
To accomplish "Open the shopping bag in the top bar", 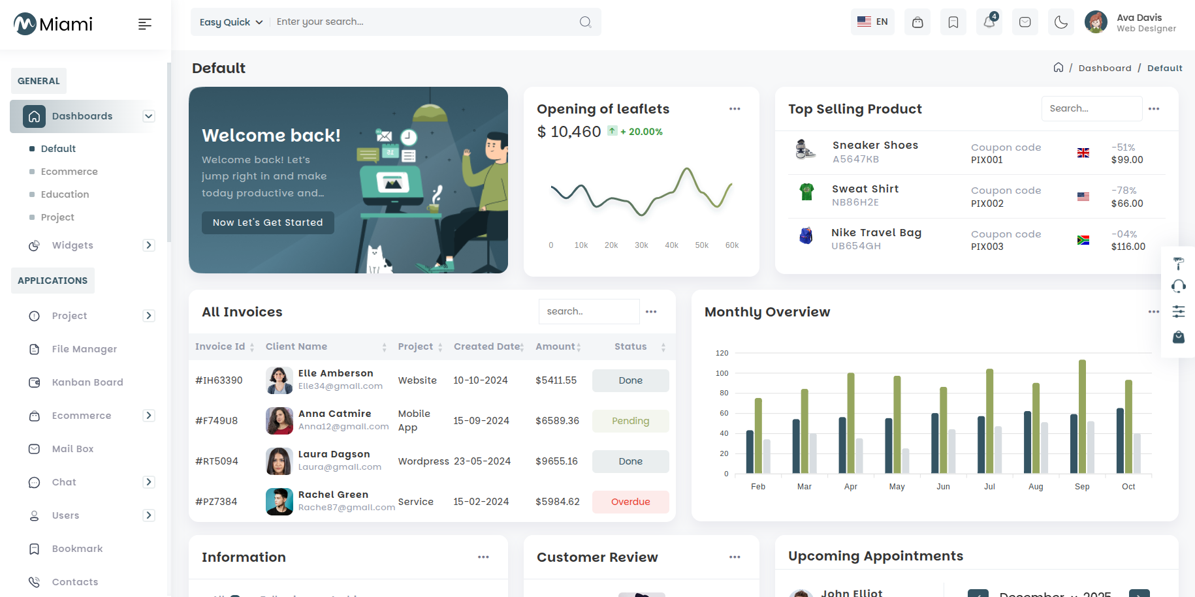I will click(917, 22).
